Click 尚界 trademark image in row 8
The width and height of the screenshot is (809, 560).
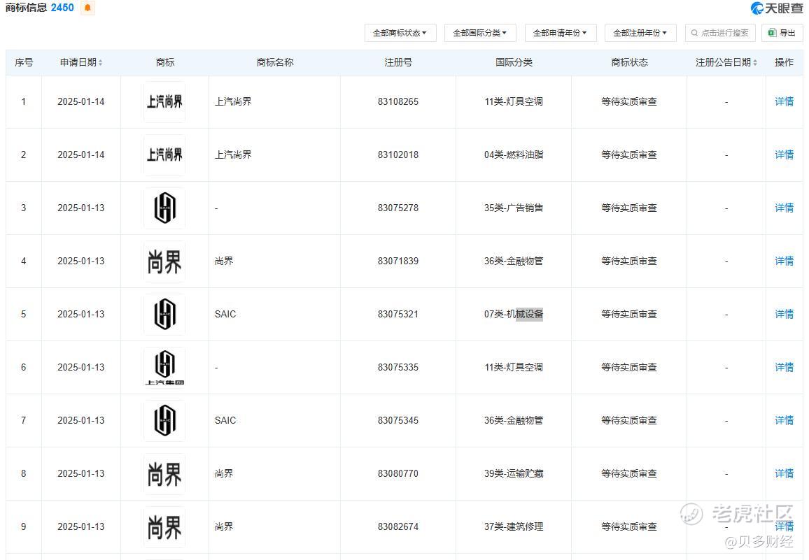164,474
